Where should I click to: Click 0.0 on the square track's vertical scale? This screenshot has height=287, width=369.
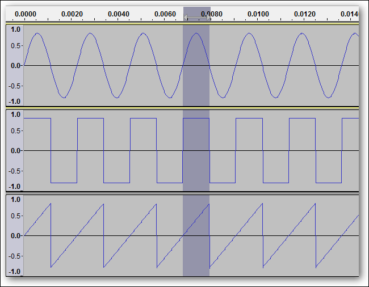click(15, 151)
